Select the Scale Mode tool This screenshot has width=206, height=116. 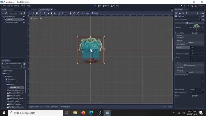tap(41, 13)
